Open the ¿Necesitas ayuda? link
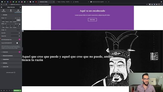 tap(11, 73)
